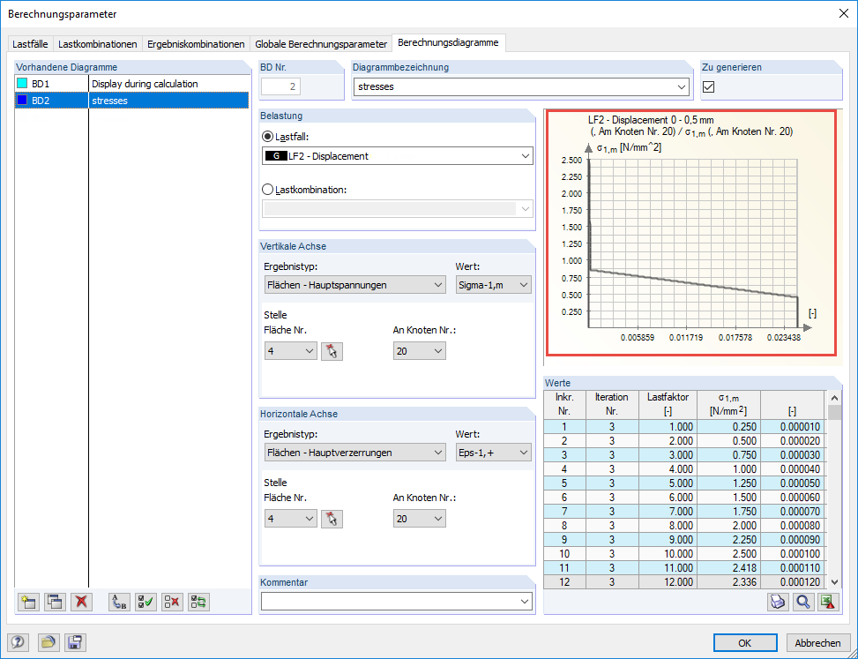Click the Abbrechen button
Image resolution: width=858 pixels, height=659 pixels.
pyautogui.click(x=817, y=642)
